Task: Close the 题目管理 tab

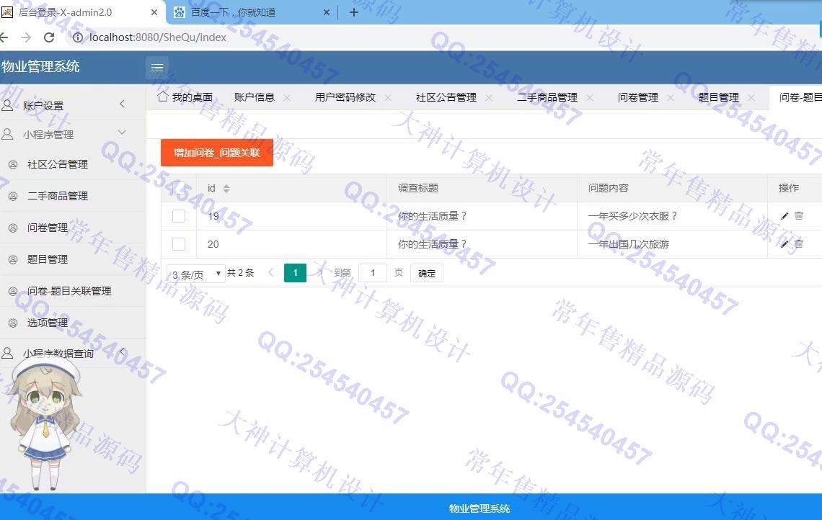Action: 751,97
